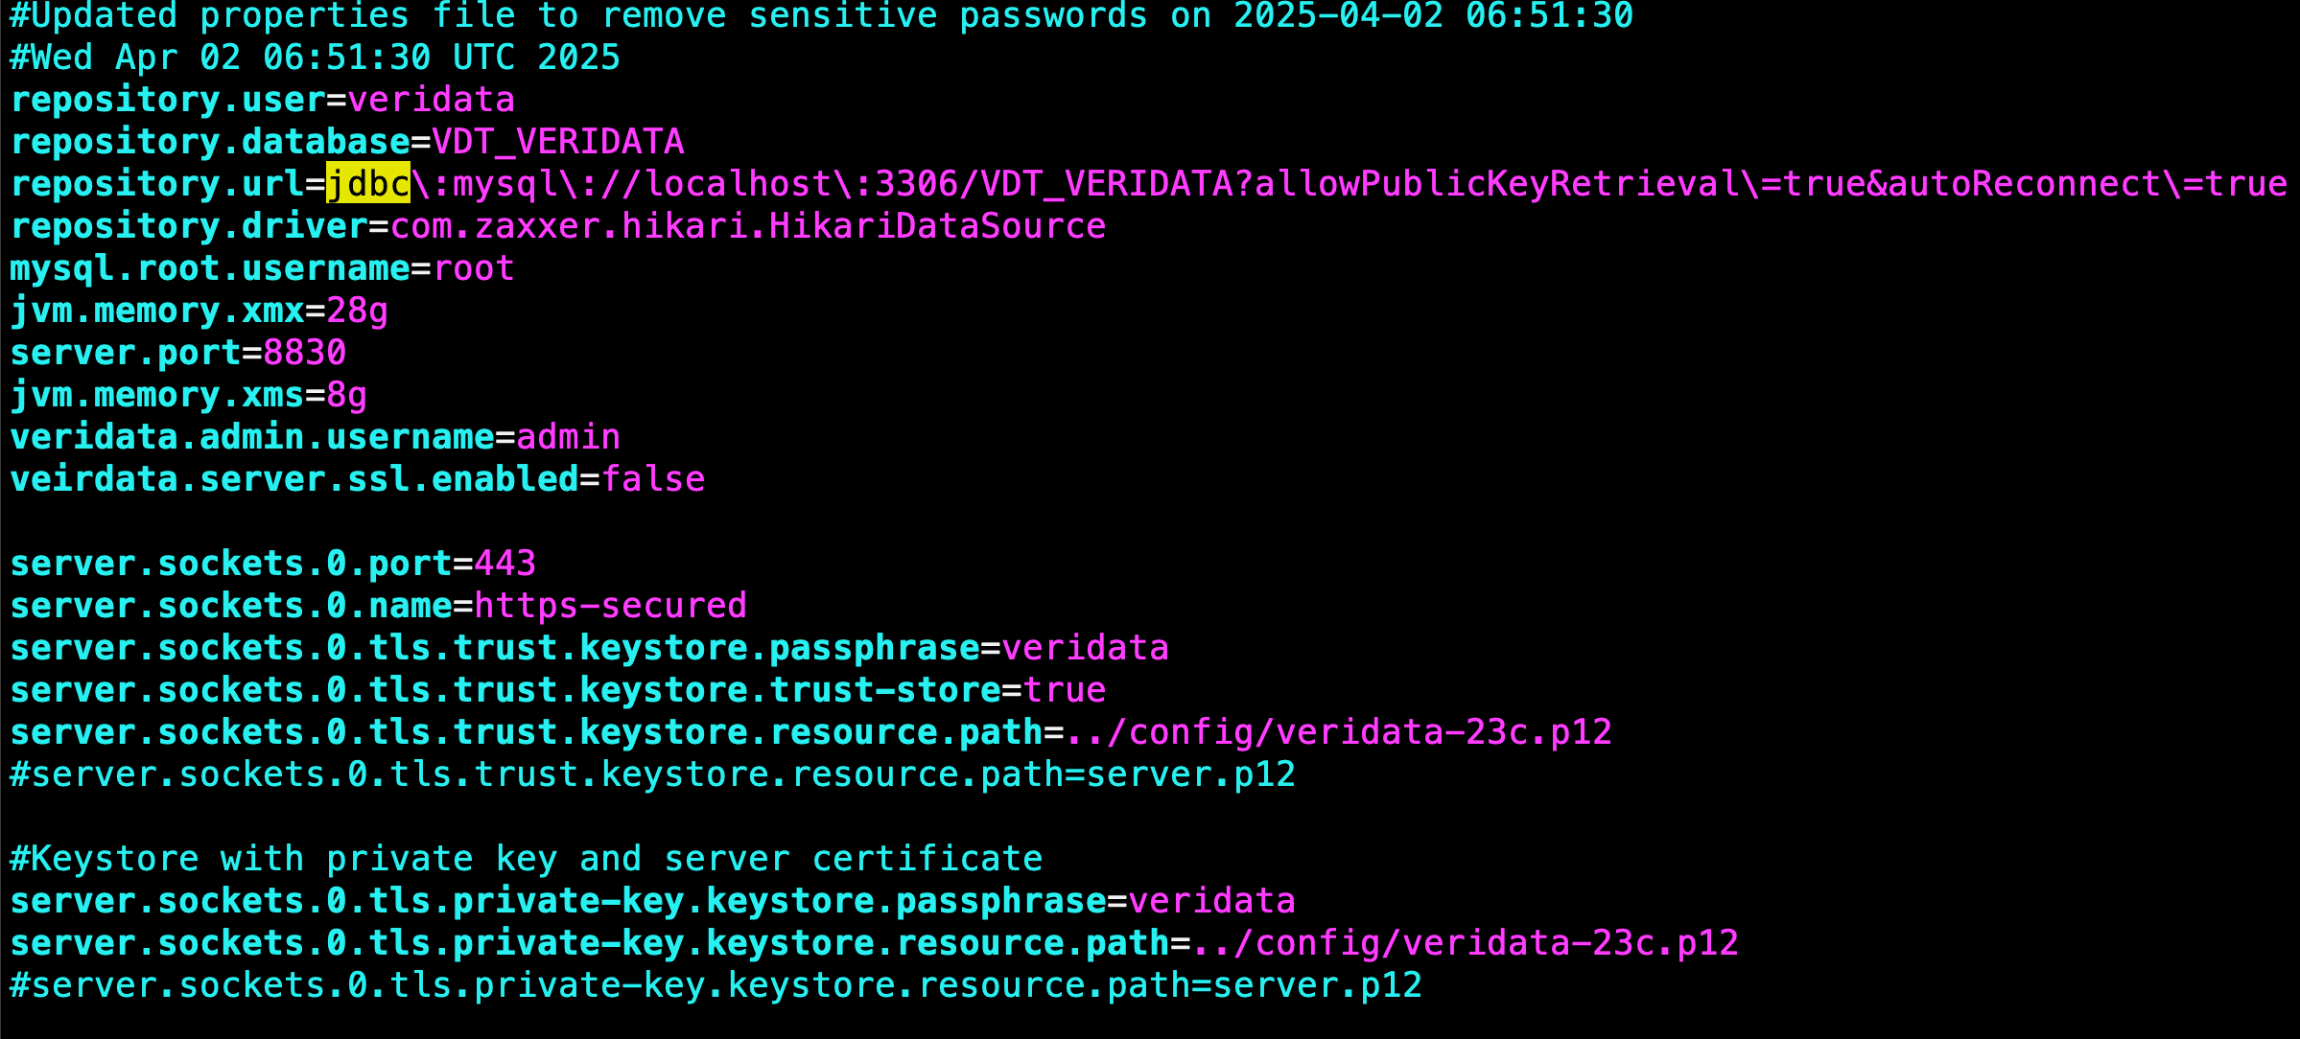The height and width of the screenshot is (1039, 2300).
Task: Click the 'https-secured' value
Action: (611, 606)
